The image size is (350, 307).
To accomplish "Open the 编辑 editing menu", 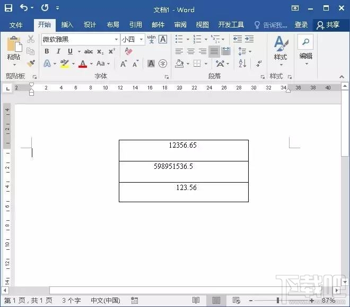I will coord(305,50).
